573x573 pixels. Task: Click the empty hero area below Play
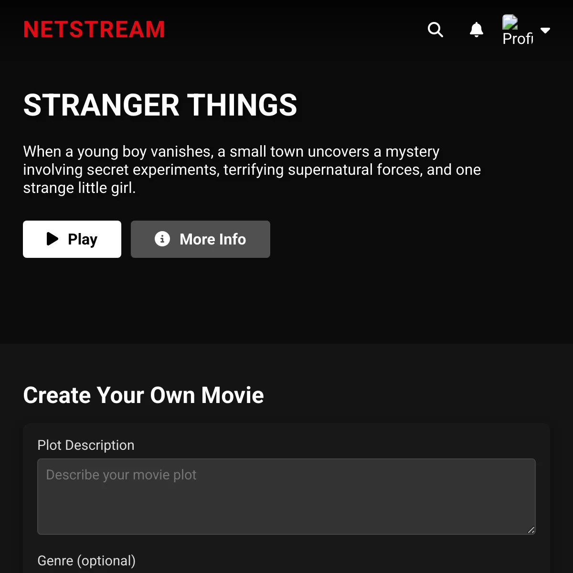(286, 301)
